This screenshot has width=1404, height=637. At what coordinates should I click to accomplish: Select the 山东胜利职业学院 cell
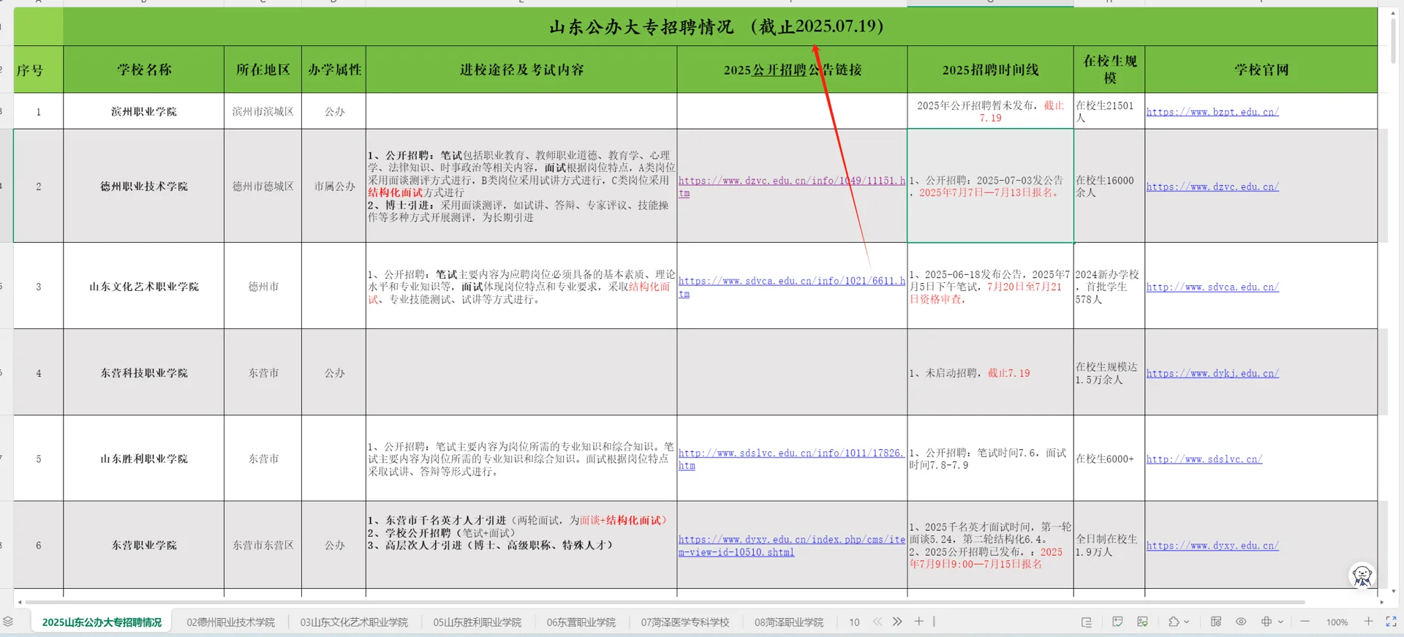click(144, 459)
